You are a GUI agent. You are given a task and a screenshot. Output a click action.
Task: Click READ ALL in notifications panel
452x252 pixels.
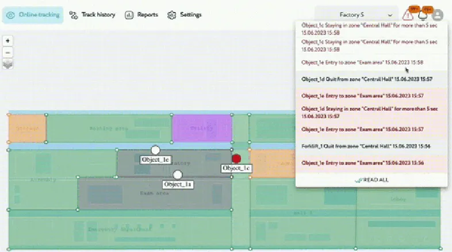pyautogui.click(x=372, y=180)
